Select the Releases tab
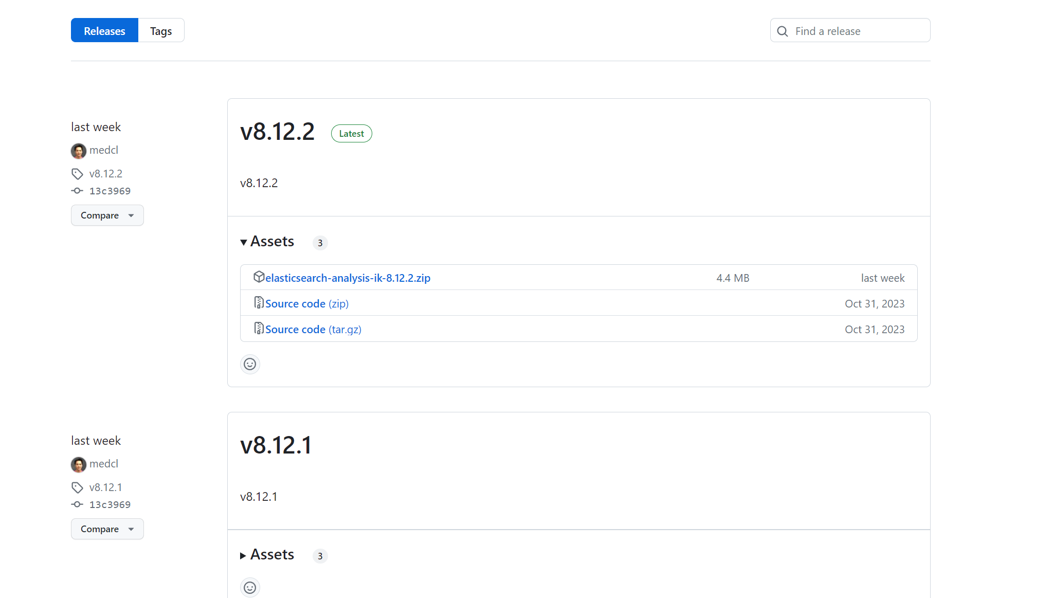The height and width of the screenshot is (598, 1053). (x=104, y=31)
